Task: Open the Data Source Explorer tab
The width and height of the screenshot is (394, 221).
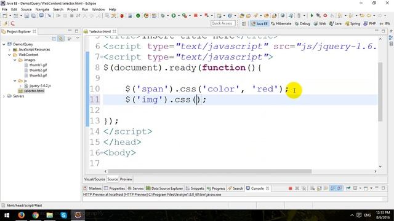Action: [164, 188]
